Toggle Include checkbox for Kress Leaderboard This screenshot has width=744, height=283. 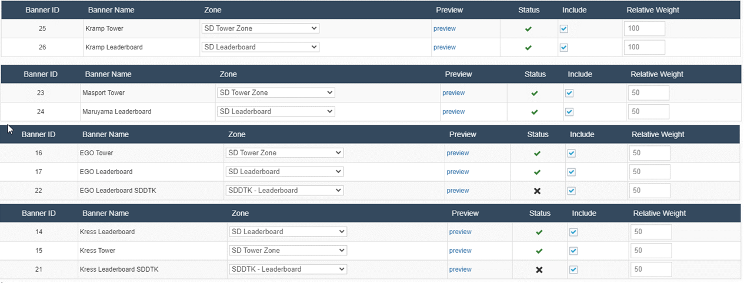[573, 232]
